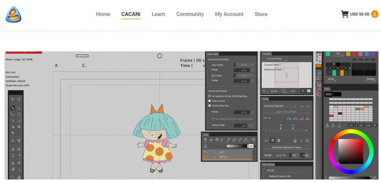Click the highlighted layers icon in Timing panel
381x183 pixels.
pyautogui.click(x=272, y=140)
